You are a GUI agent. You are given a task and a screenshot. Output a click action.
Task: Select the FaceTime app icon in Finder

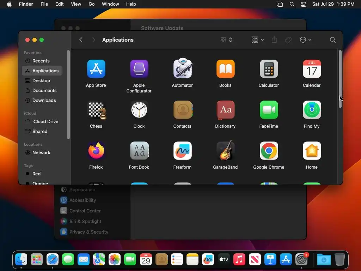269,110
